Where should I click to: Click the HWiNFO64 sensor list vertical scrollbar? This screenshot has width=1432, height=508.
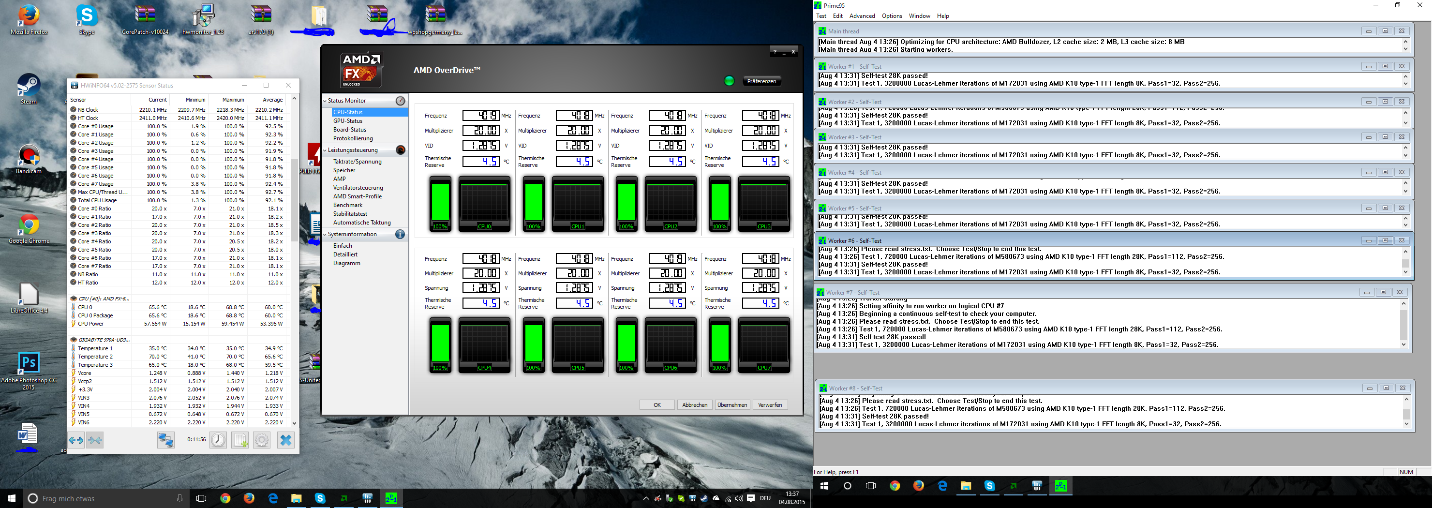(x=294, y=261)
